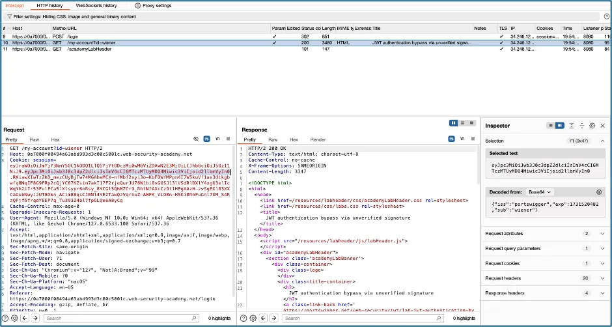
Task: Open Response panel hamburger menu
Action: (473, 139)
